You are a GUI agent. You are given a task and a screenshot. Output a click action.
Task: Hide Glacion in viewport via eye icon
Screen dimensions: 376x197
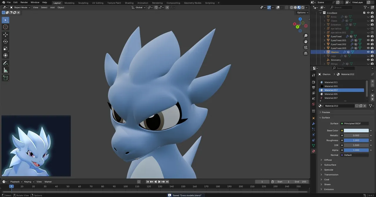tap(368, 52)
